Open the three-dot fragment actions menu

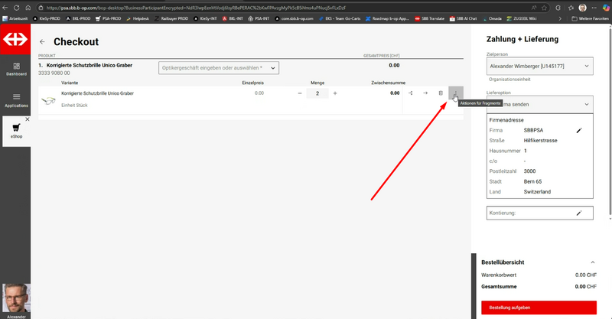[455, 93]
